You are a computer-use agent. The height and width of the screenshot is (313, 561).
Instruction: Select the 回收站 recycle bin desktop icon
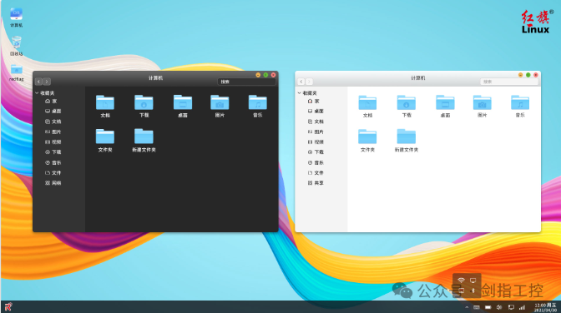(16, 46)
